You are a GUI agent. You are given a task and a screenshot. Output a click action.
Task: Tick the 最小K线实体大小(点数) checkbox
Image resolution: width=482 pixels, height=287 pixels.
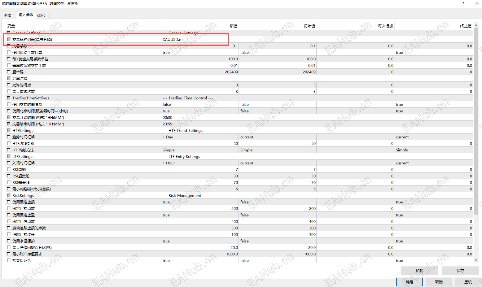9,189
